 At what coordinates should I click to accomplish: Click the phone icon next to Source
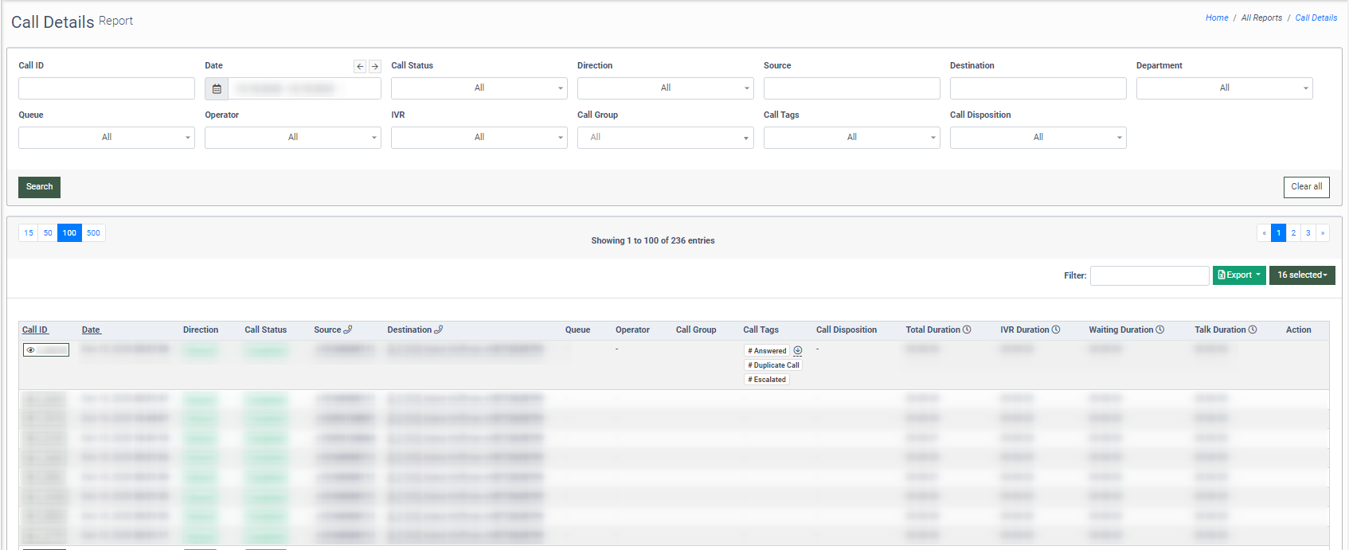pyautogui.click(x=347, y=330)
